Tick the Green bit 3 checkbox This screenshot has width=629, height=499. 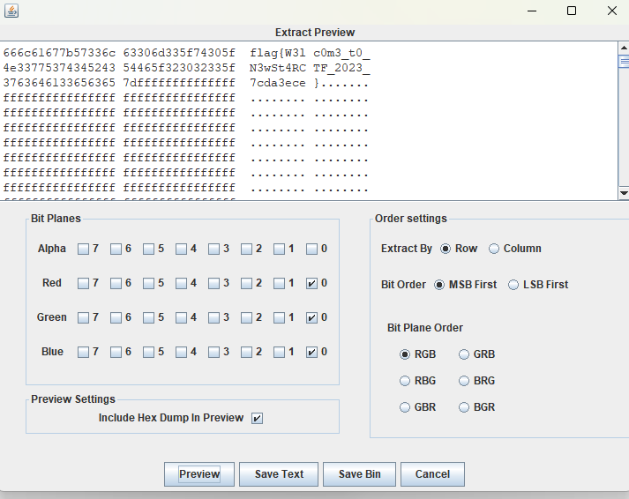pyautogui.click(x=213, y=317)
